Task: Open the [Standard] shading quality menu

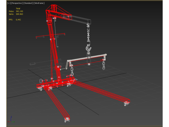Action: tap(28, 3)
